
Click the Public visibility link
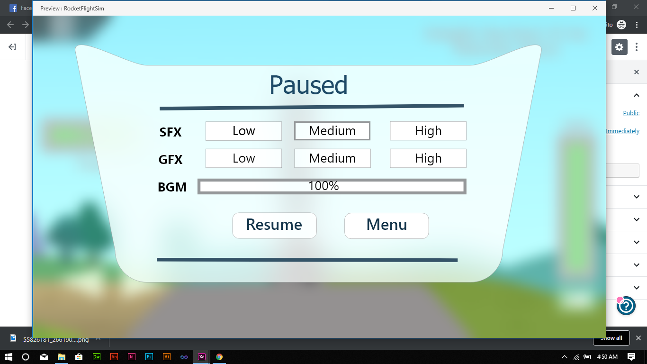click(631, 113)
